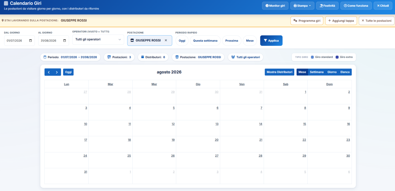Click Tutte le postazioni button
Image resolution: width=395 pixels, height=191 pixels.
tap(376, 21)
